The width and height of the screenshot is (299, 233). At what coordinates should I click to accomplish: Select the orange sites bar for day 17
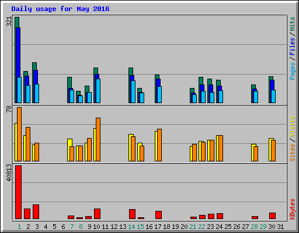(x=159, y=145)
